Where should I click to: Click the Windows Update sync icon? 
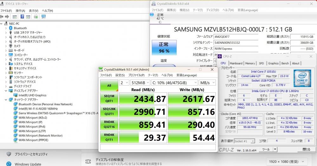click(x=9, y=164)
